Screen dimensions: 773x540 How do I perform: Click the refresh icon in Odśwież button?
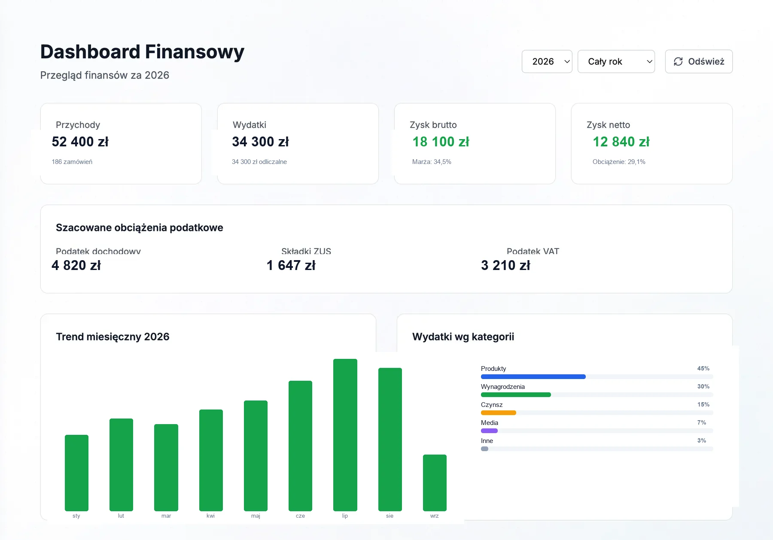pyautogui.click(x=678, y=61)
